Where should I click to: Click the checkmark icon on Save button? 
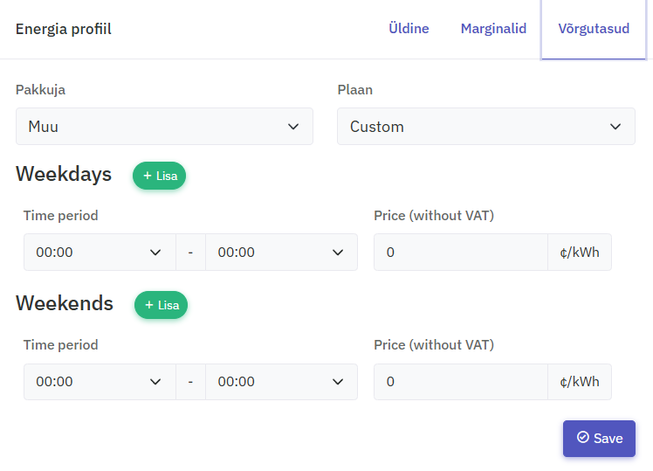point(583,438)
